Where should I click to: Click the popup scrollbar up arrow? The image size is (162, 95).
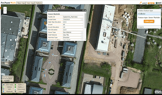85,13
